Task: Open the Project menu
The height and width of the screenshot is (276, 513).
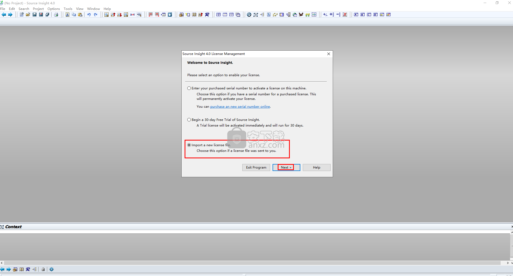Action: [38, 9]
